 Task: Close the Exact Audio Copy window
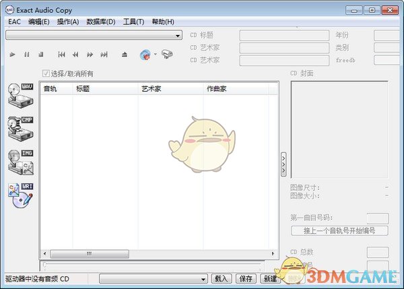coord(390,10)
